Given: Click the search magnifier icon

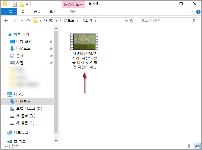Looking at the screenshot, I should (x=194, y=21).
